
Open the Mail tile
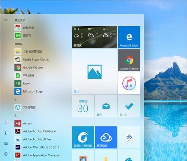106,106
